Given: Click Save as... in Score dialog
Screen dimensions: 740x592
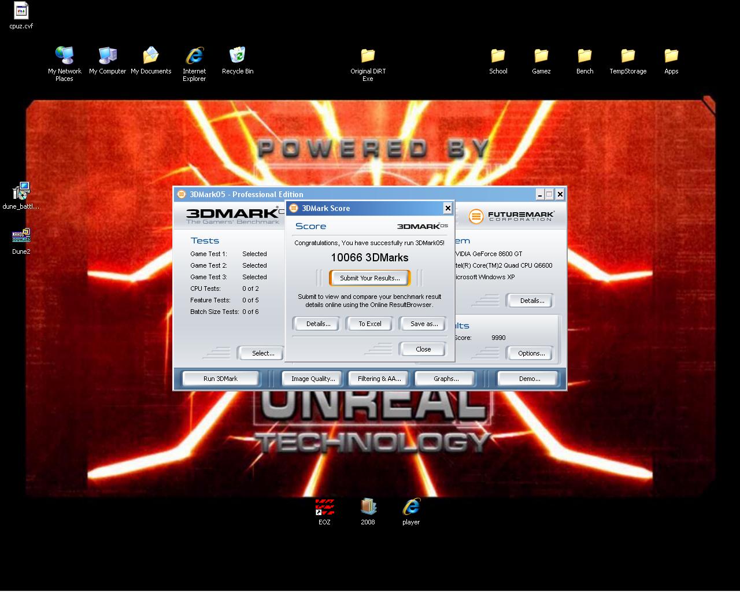Looking at the screenshot, I should point(424,324).
